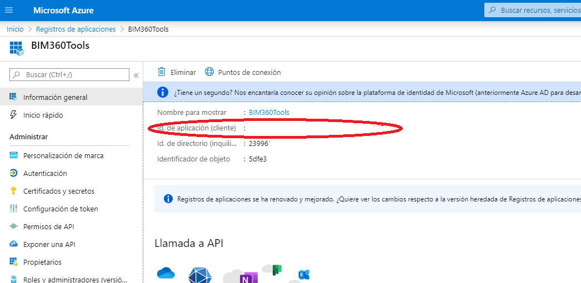Click the Eliminar button
581x283 pixels.
pos(177,72)
